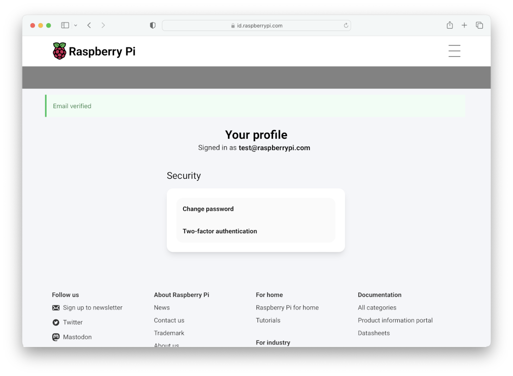Click the Mastodon icon
The height and width of the screenshot is (376, 513).
(x=56, y=337)
